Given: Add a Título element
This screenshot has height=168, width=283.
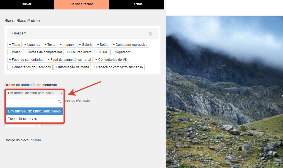Looking at the screenshot, I should point(14,45).
